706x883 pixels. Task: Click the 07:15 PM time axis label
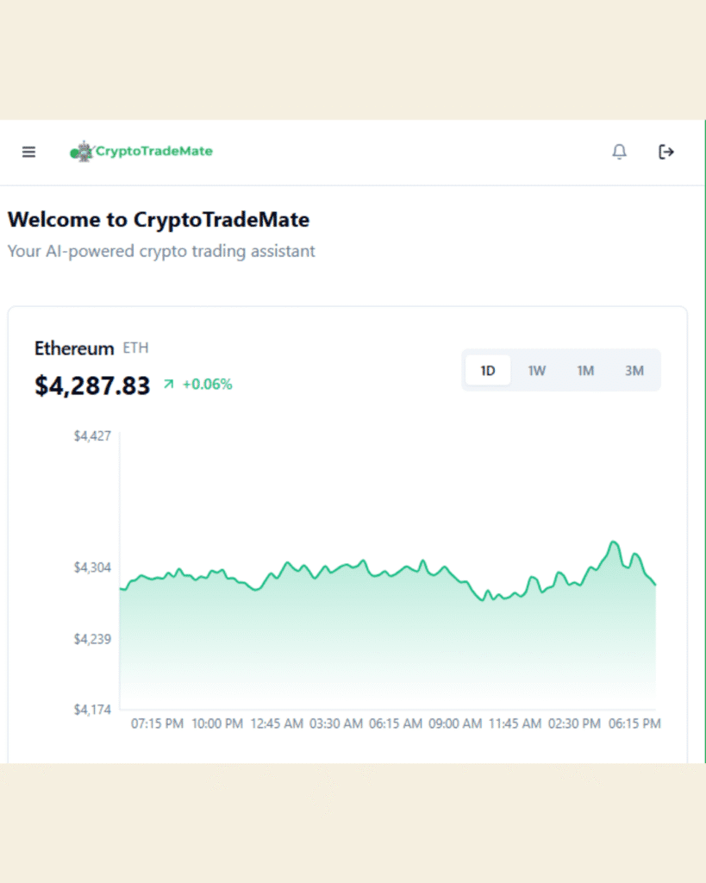(157, 723)
